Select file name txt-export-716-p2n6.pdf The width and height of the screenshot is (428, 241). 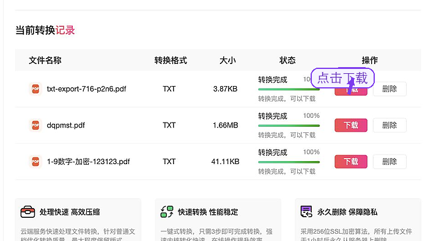pos(87,89)
